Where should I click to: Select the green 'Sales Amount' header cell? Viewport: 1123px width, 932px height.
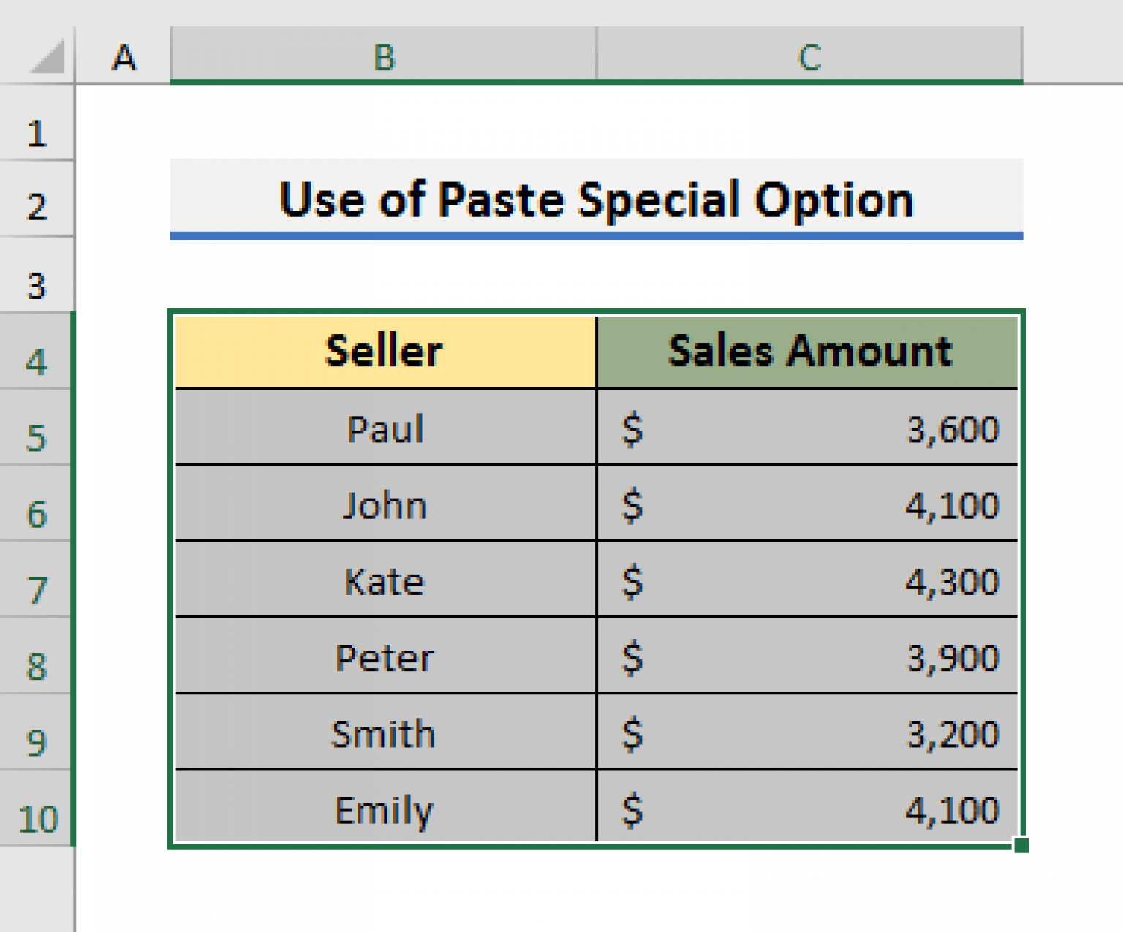pyautogui.click(x=808, y=351)
